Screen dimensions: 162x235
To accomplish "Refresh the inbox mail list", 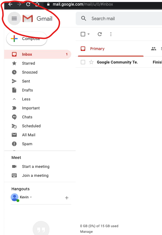I will point(100,34).
